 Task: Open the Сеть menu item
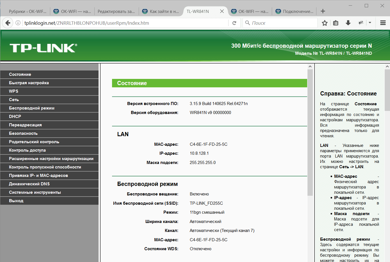click(49, 100)
